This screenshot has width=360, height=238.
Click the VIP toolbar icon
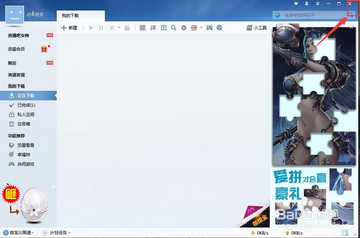tap(194, 28)
